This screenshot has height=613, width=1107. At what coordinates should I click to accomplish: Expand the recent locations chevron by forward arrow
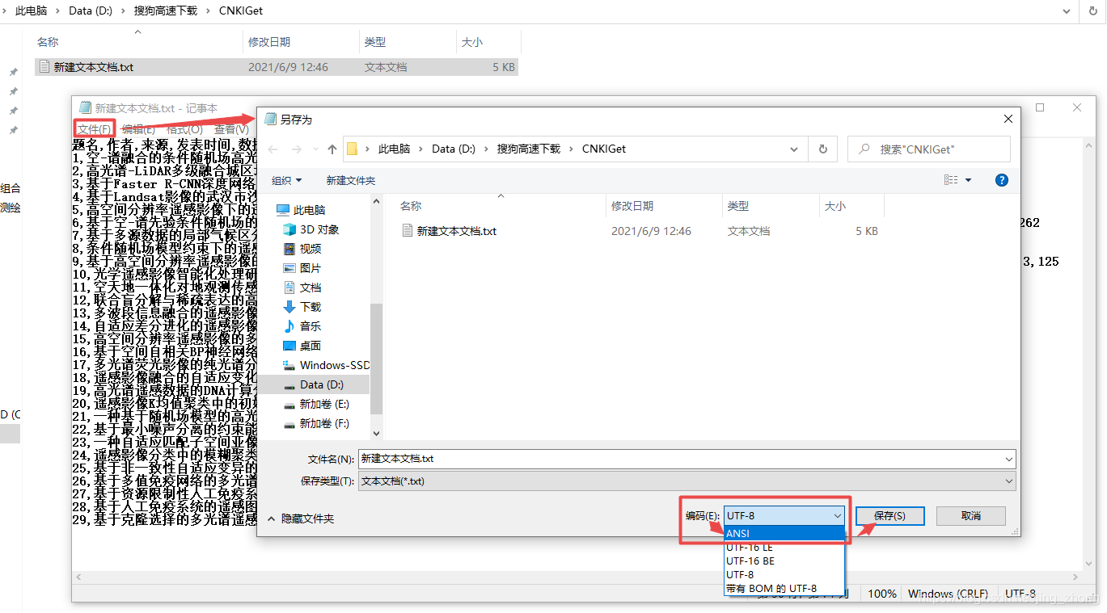314,149
